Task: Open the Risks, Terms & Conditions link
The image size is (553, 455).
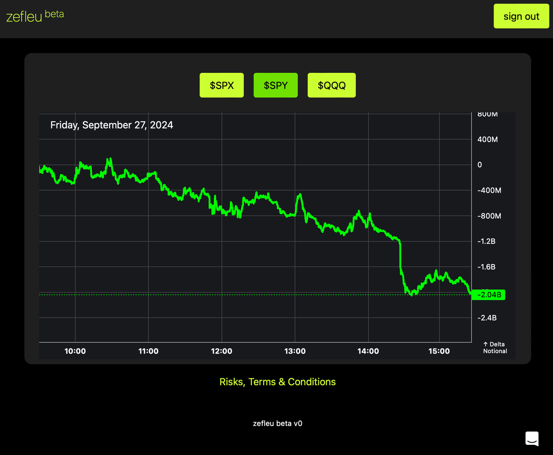Action: (277, 382)
